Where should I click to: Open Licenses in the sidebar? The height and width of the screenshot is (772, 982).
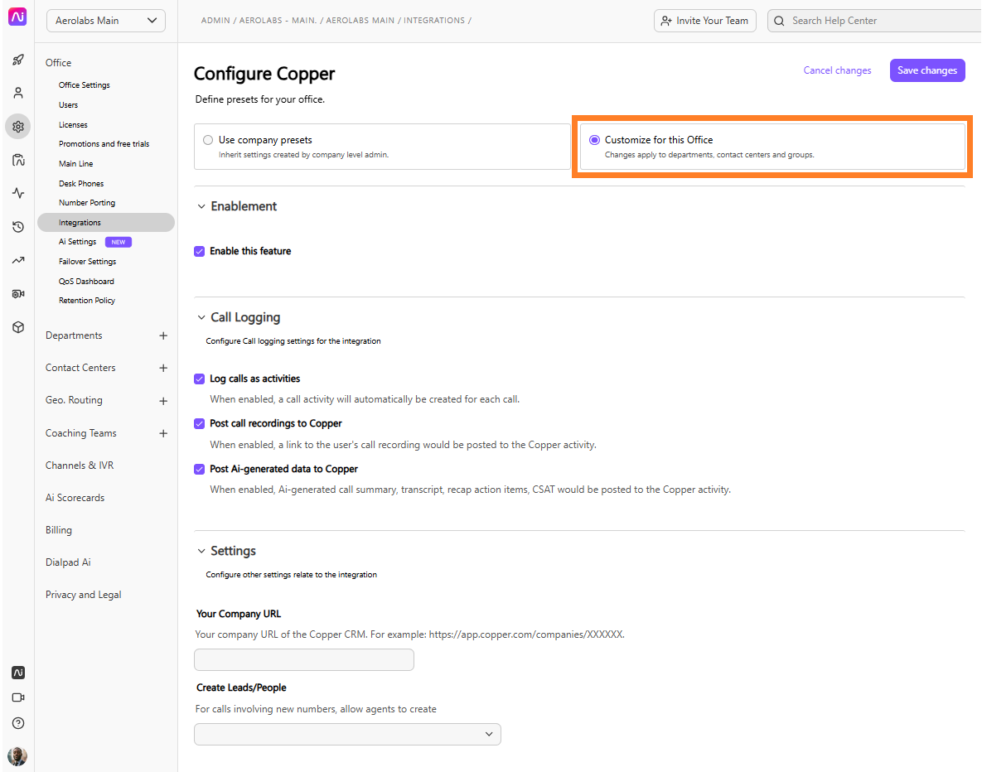(x=73, y=124)
